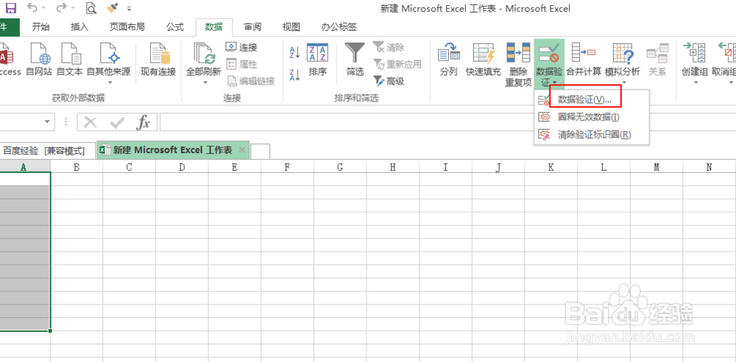Select column F header

click(287, 167)
